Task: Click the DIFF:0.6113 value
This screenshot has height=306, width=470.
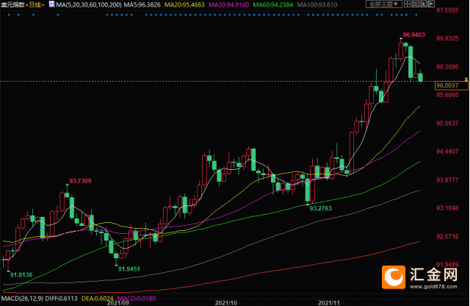Action: pos(61,299)
